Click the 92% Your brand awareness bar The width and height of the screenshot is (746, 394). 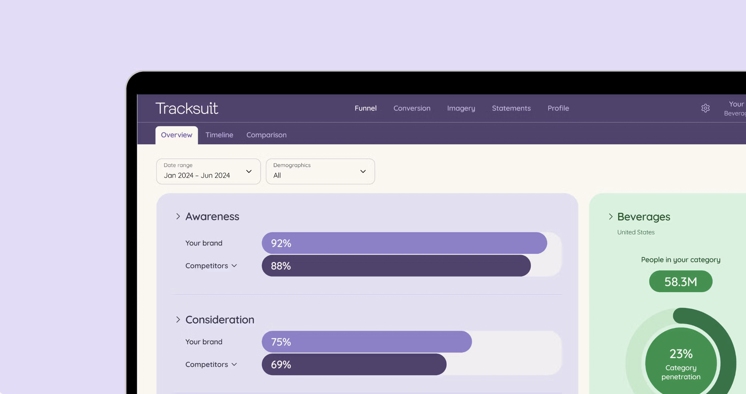pyautogui.click(x=404, y=243)
